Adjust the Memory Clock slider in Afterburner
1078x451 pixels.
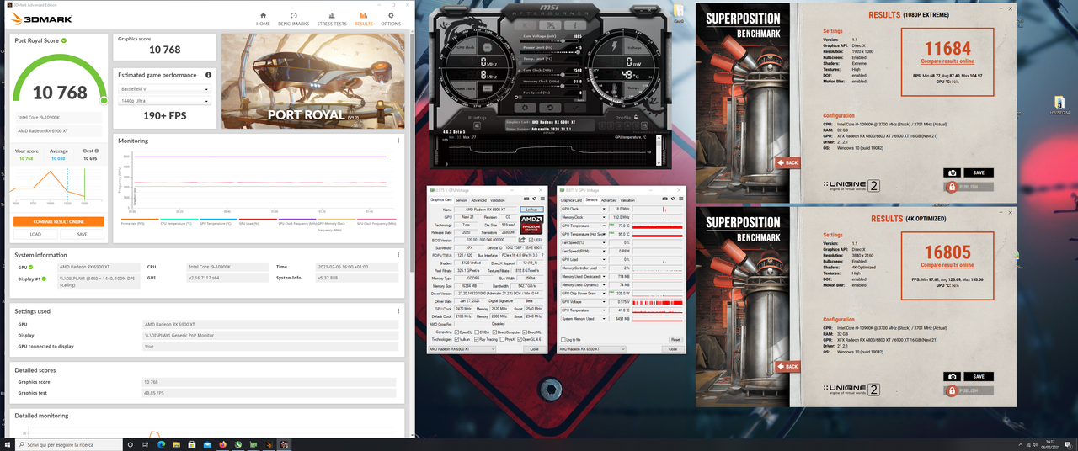(549, 86)
